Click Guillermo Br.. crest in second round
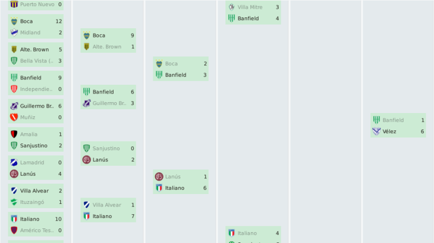Image resolution: width=434 pixels, height=243 pixels. [x=86, y=103]
